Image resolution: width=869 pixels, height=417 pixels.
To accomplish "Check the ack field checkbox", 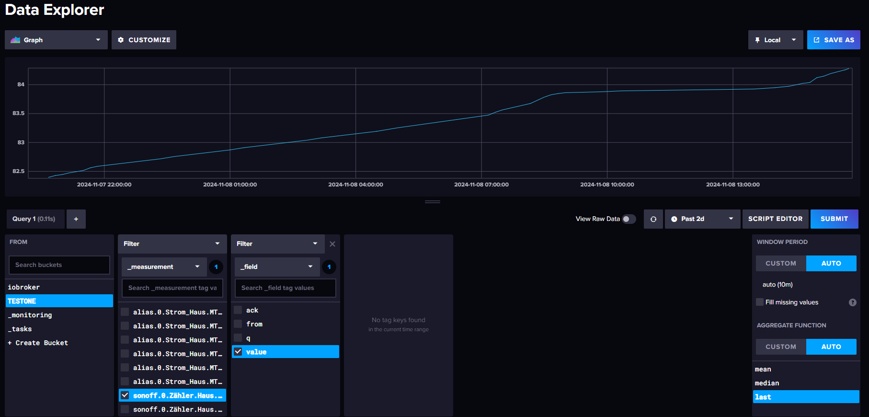I will [238, 310].
